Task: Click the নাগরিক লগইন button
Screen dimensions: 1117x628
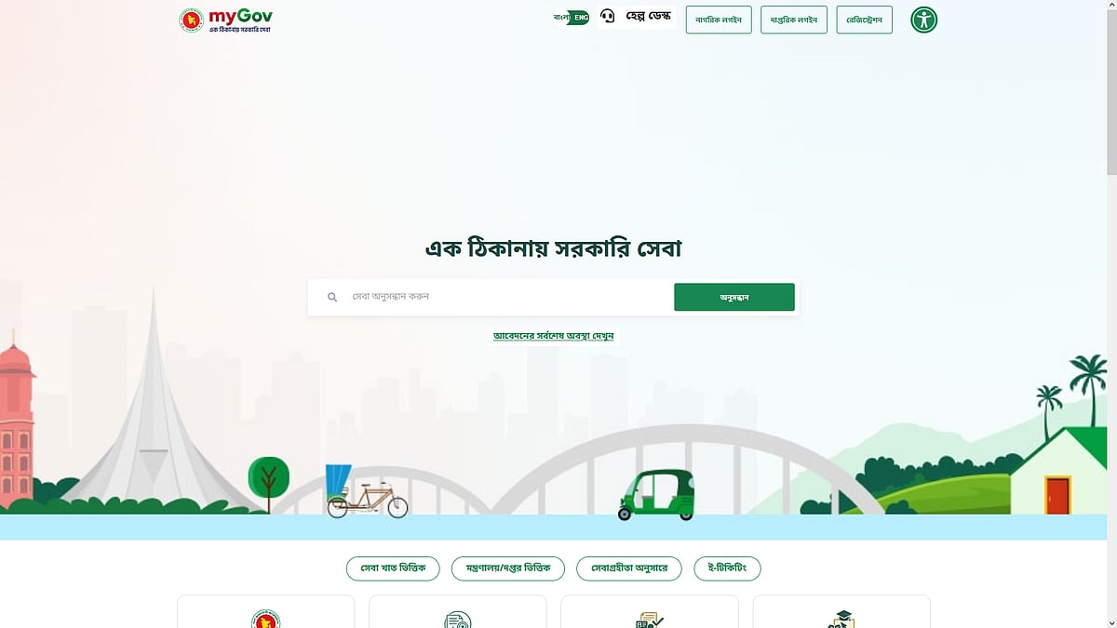Action: pyautogui.click(x=719, y=20)
